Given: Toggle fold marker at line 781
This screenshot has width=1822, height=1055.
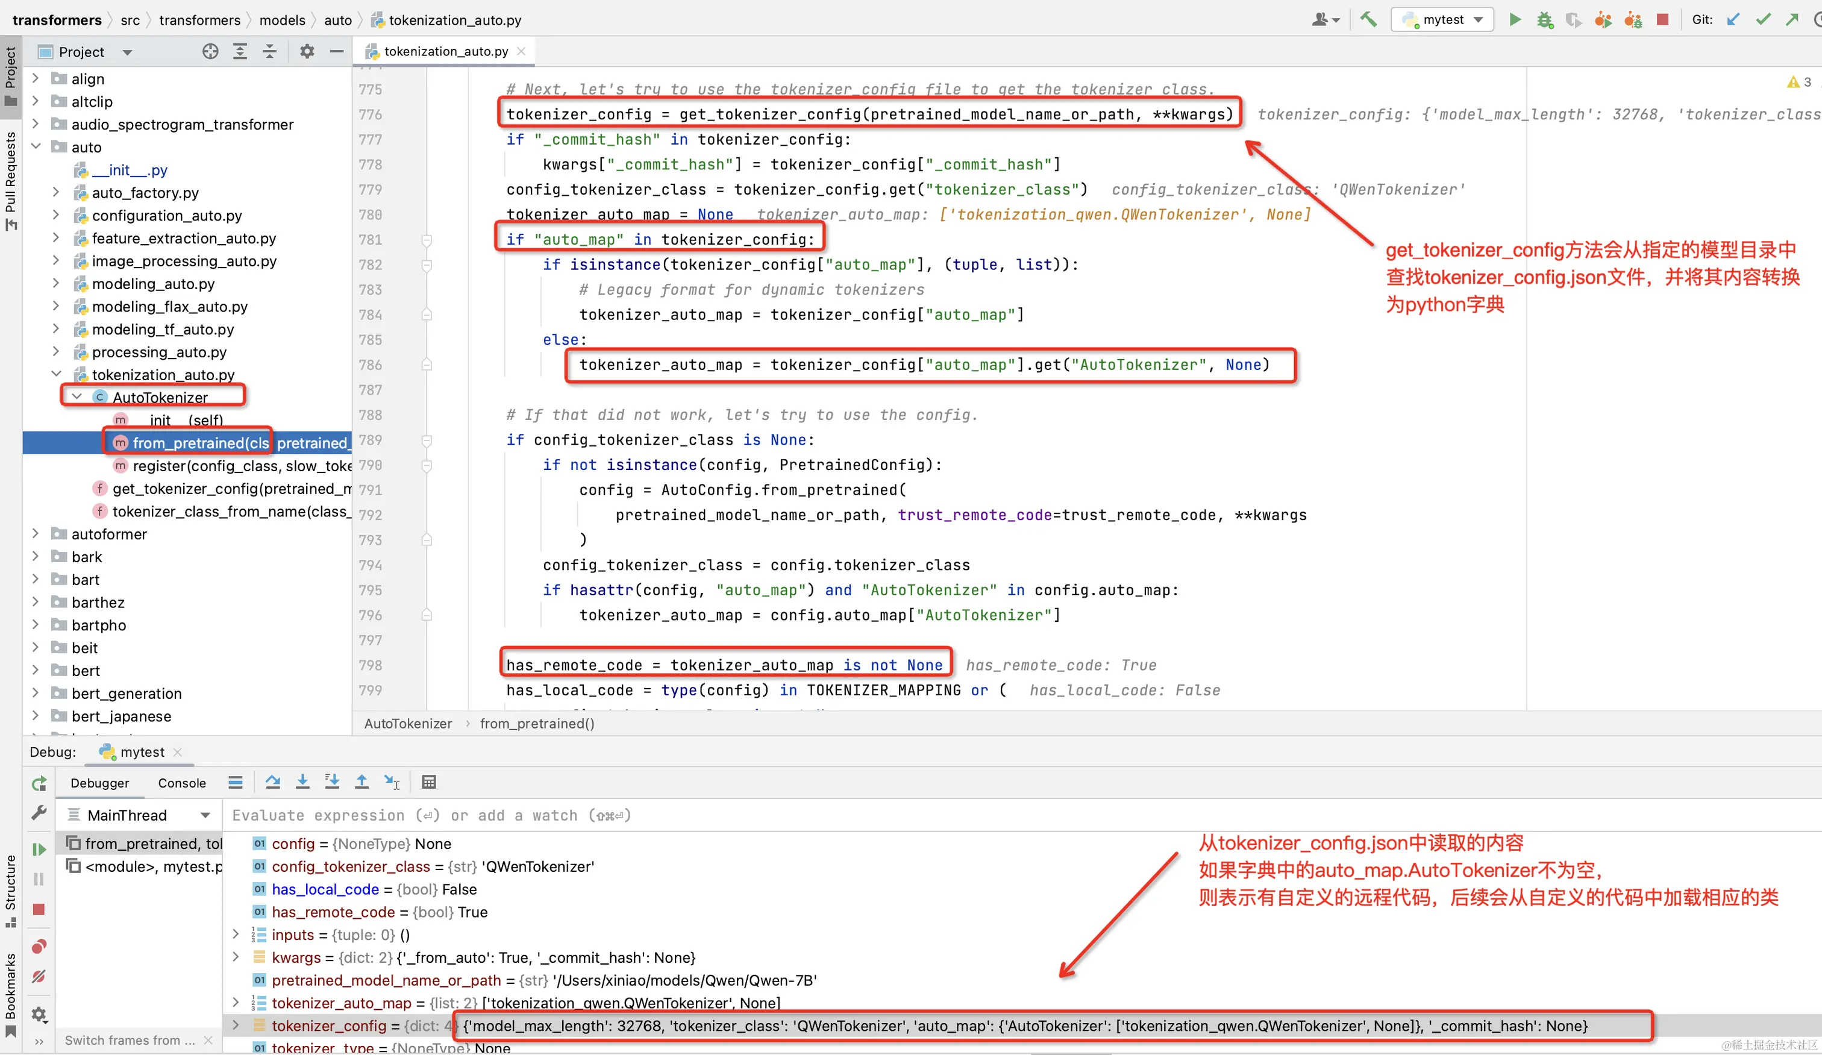Looking at the screenshot, I should coord(427,239).
